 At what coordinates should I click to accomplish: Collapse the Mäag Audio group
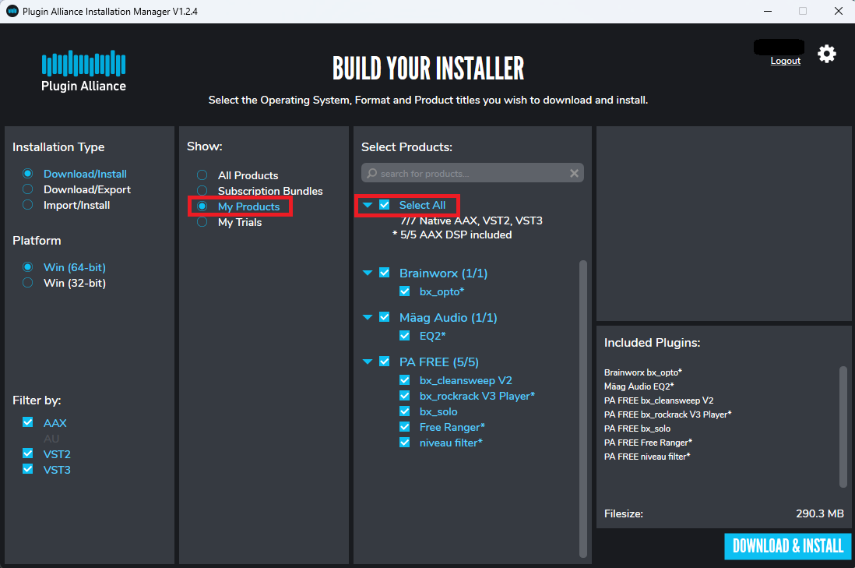click(x=368, y=317)
